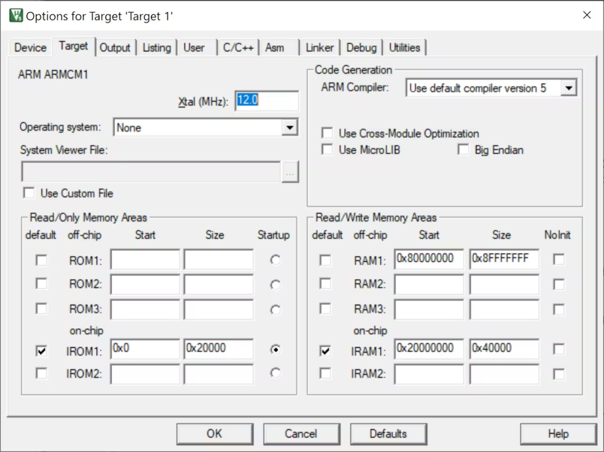
Task: Click the ROM2 Start field
Action: [x=145, y=284]
